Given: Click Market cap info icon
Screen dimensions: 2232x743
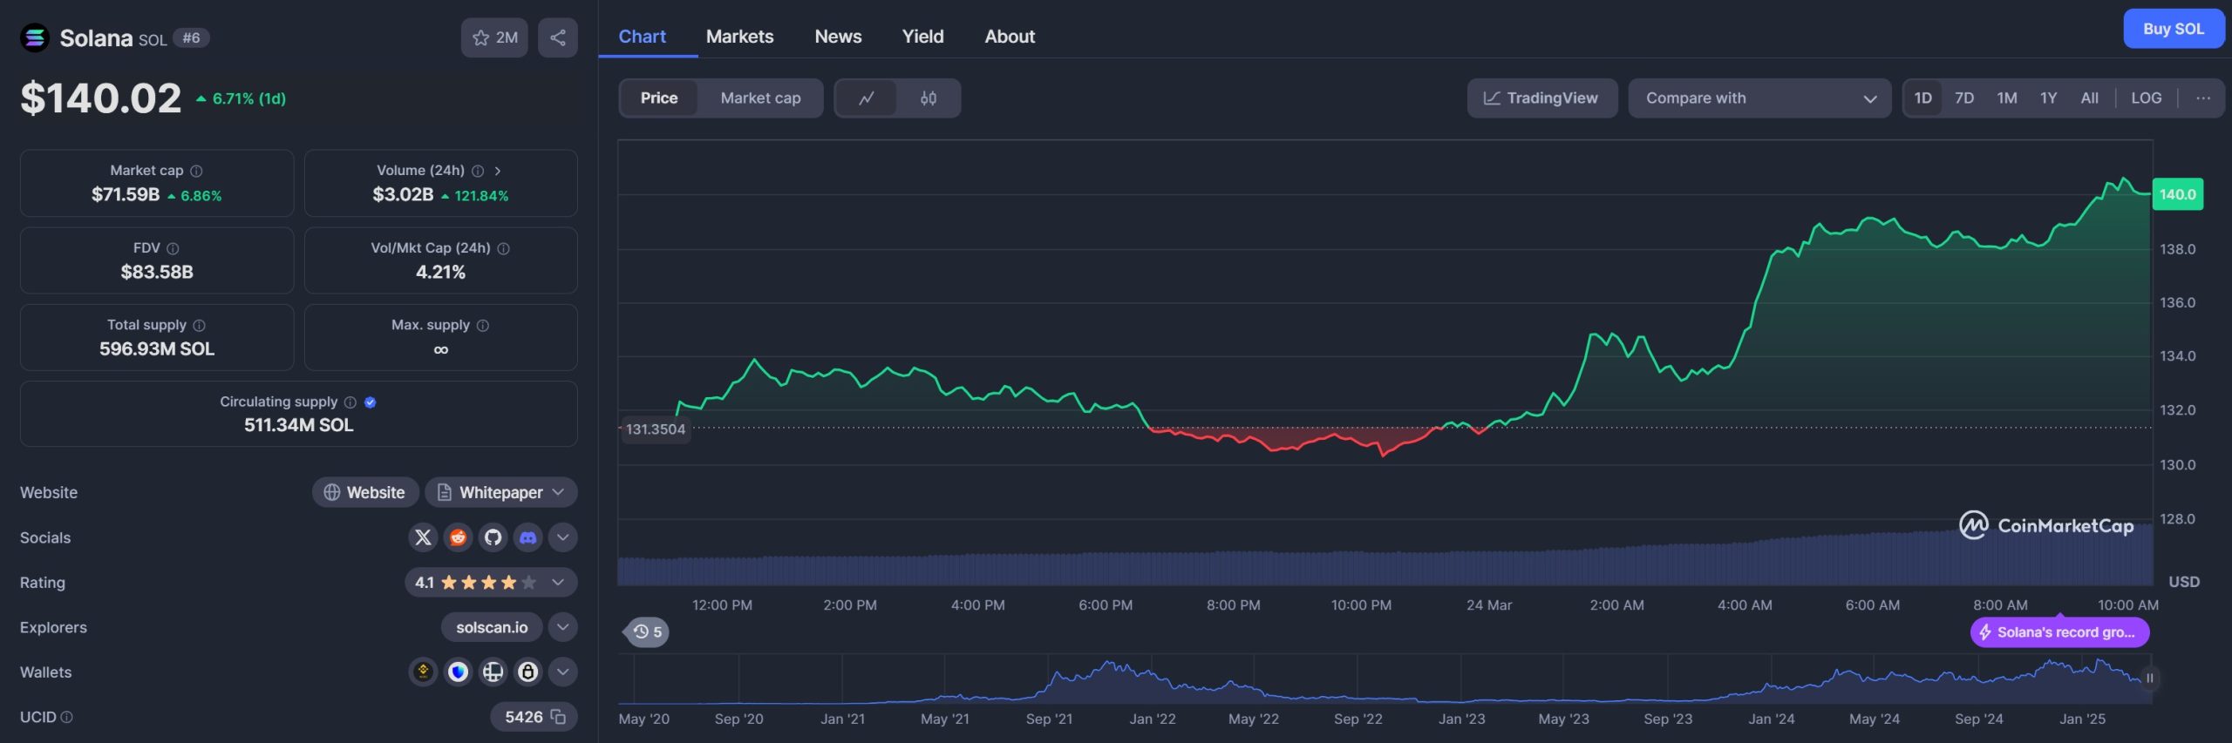Looking at the screenshot, I should (196, 171).
